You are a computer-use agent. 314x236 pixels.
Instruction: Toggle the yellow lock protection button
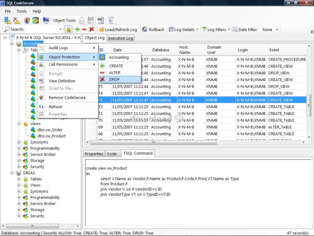[x=68, y=29]
